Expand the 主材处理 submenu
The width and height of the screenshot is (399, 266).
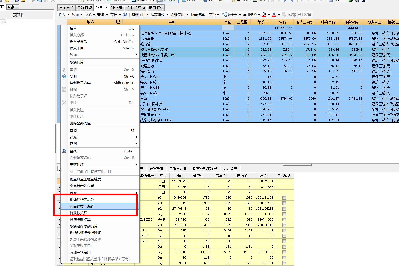[x=100, y=164]
